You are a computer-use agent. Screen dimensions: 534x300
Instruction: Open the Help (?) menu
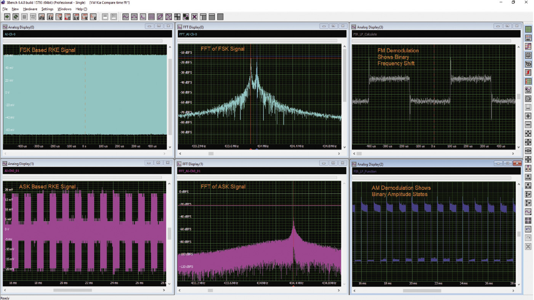[x=81, y=9]
